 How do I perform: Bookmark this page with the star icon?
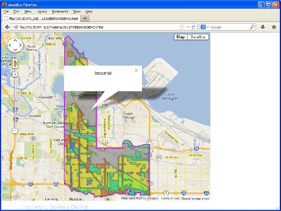point(182,27)
